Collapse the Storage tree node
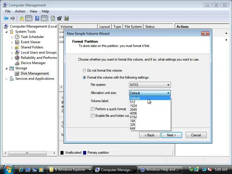Image resolution: width=232 pixels, height=174 pixels. point(6,68)
